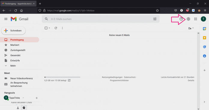Close the Posteingang browser tab

(34, 4)
